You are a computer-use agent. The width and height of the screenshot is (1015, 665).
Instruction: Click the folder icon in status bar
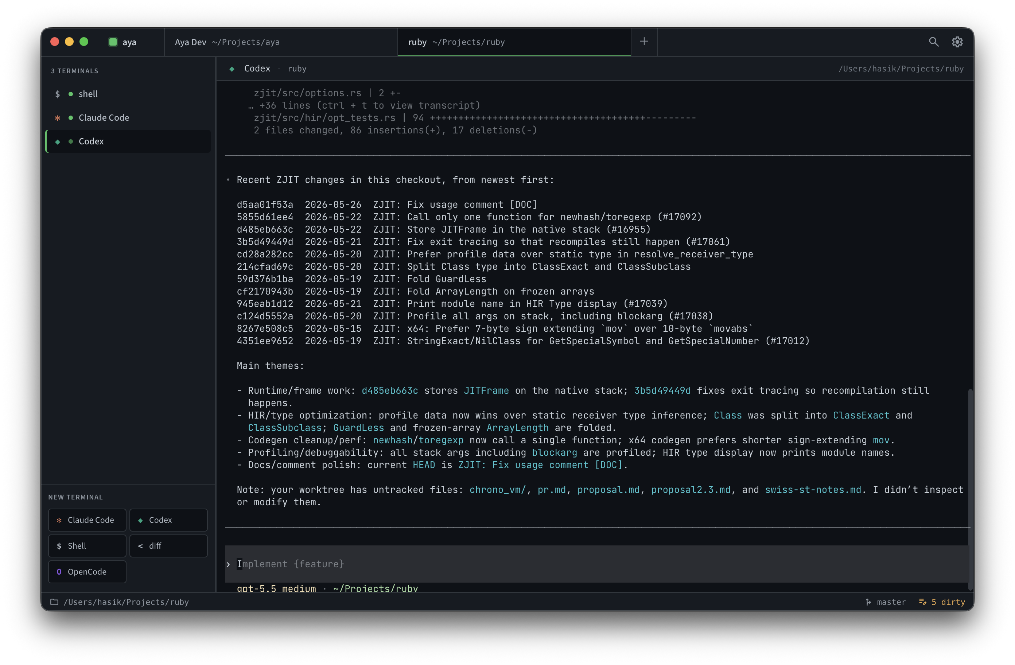click(x=54, y=602)
